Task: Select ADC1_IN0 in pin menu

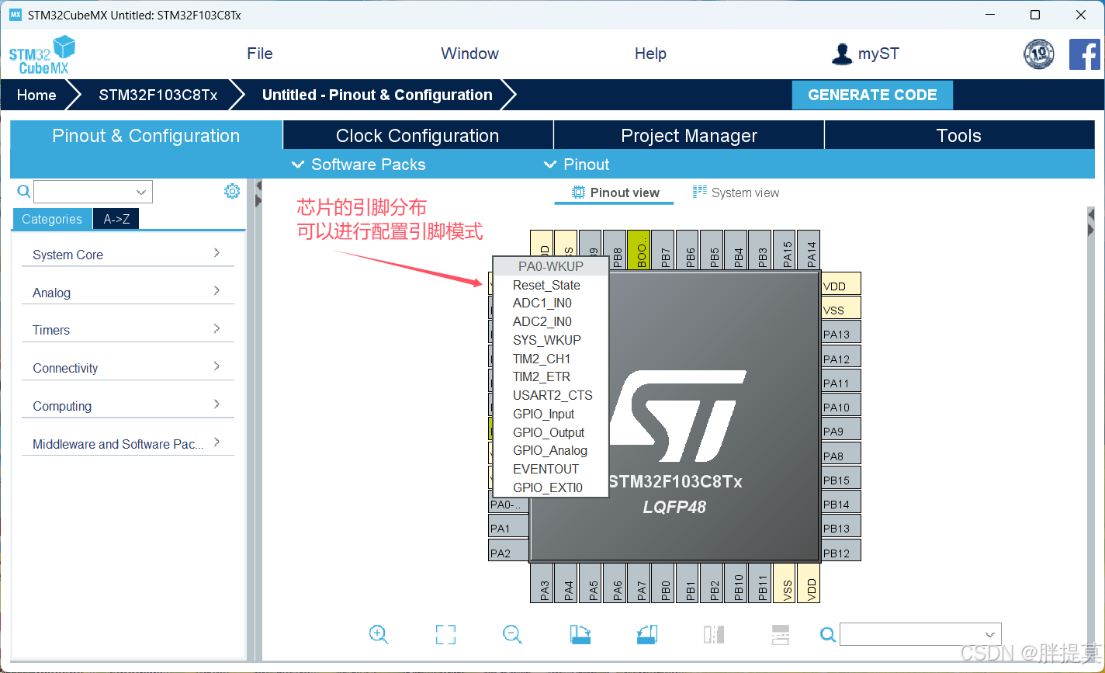Action: 550,303
